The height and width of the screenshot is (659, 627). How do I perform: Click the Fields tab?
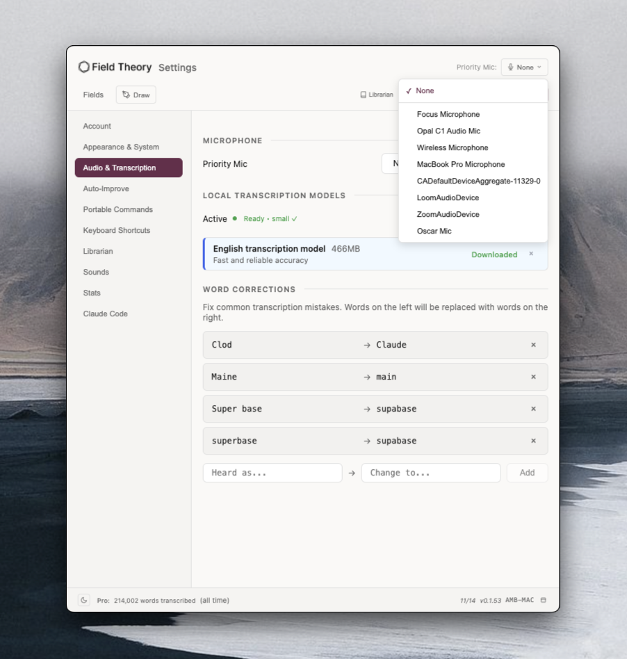pyautogui.click(x=93, y=95)
